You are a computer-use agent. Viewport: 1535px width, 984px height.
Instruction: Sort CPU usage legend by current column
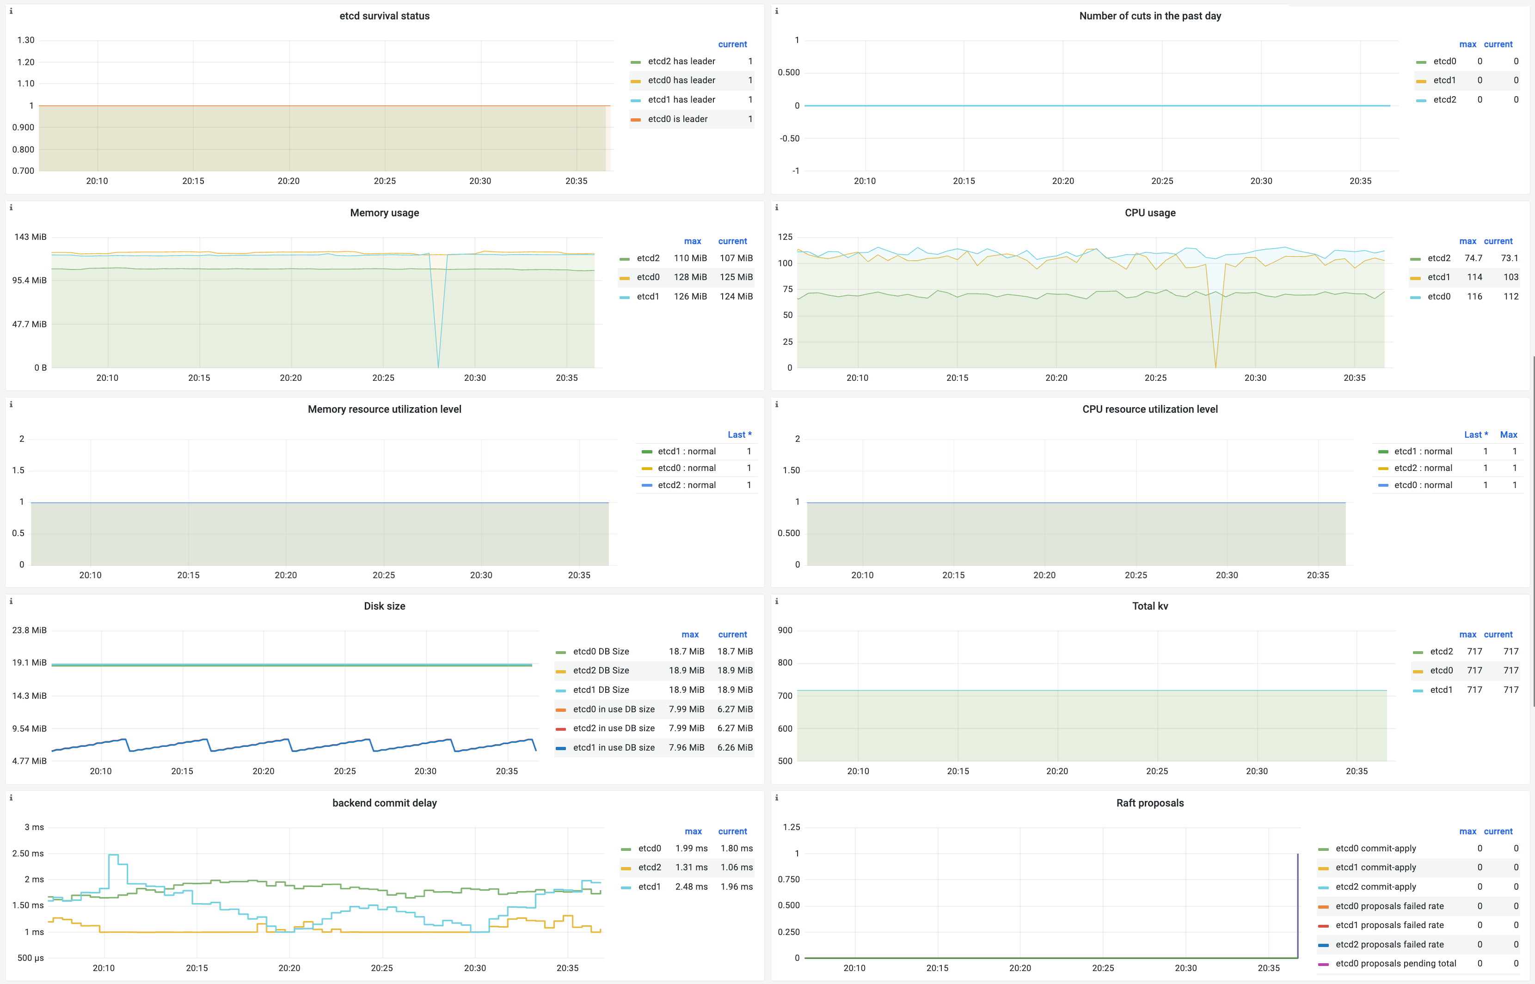1498,241
